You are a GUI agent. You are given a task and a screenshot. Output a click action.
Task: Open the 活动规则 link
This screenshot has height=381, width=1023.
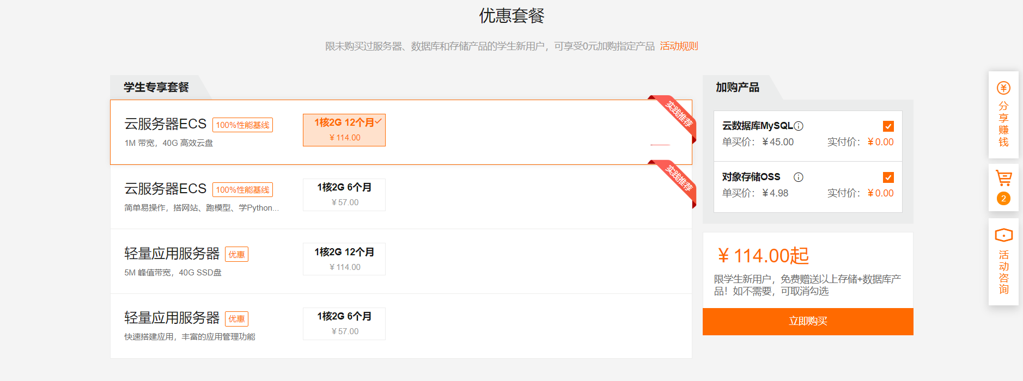(679, 46)
